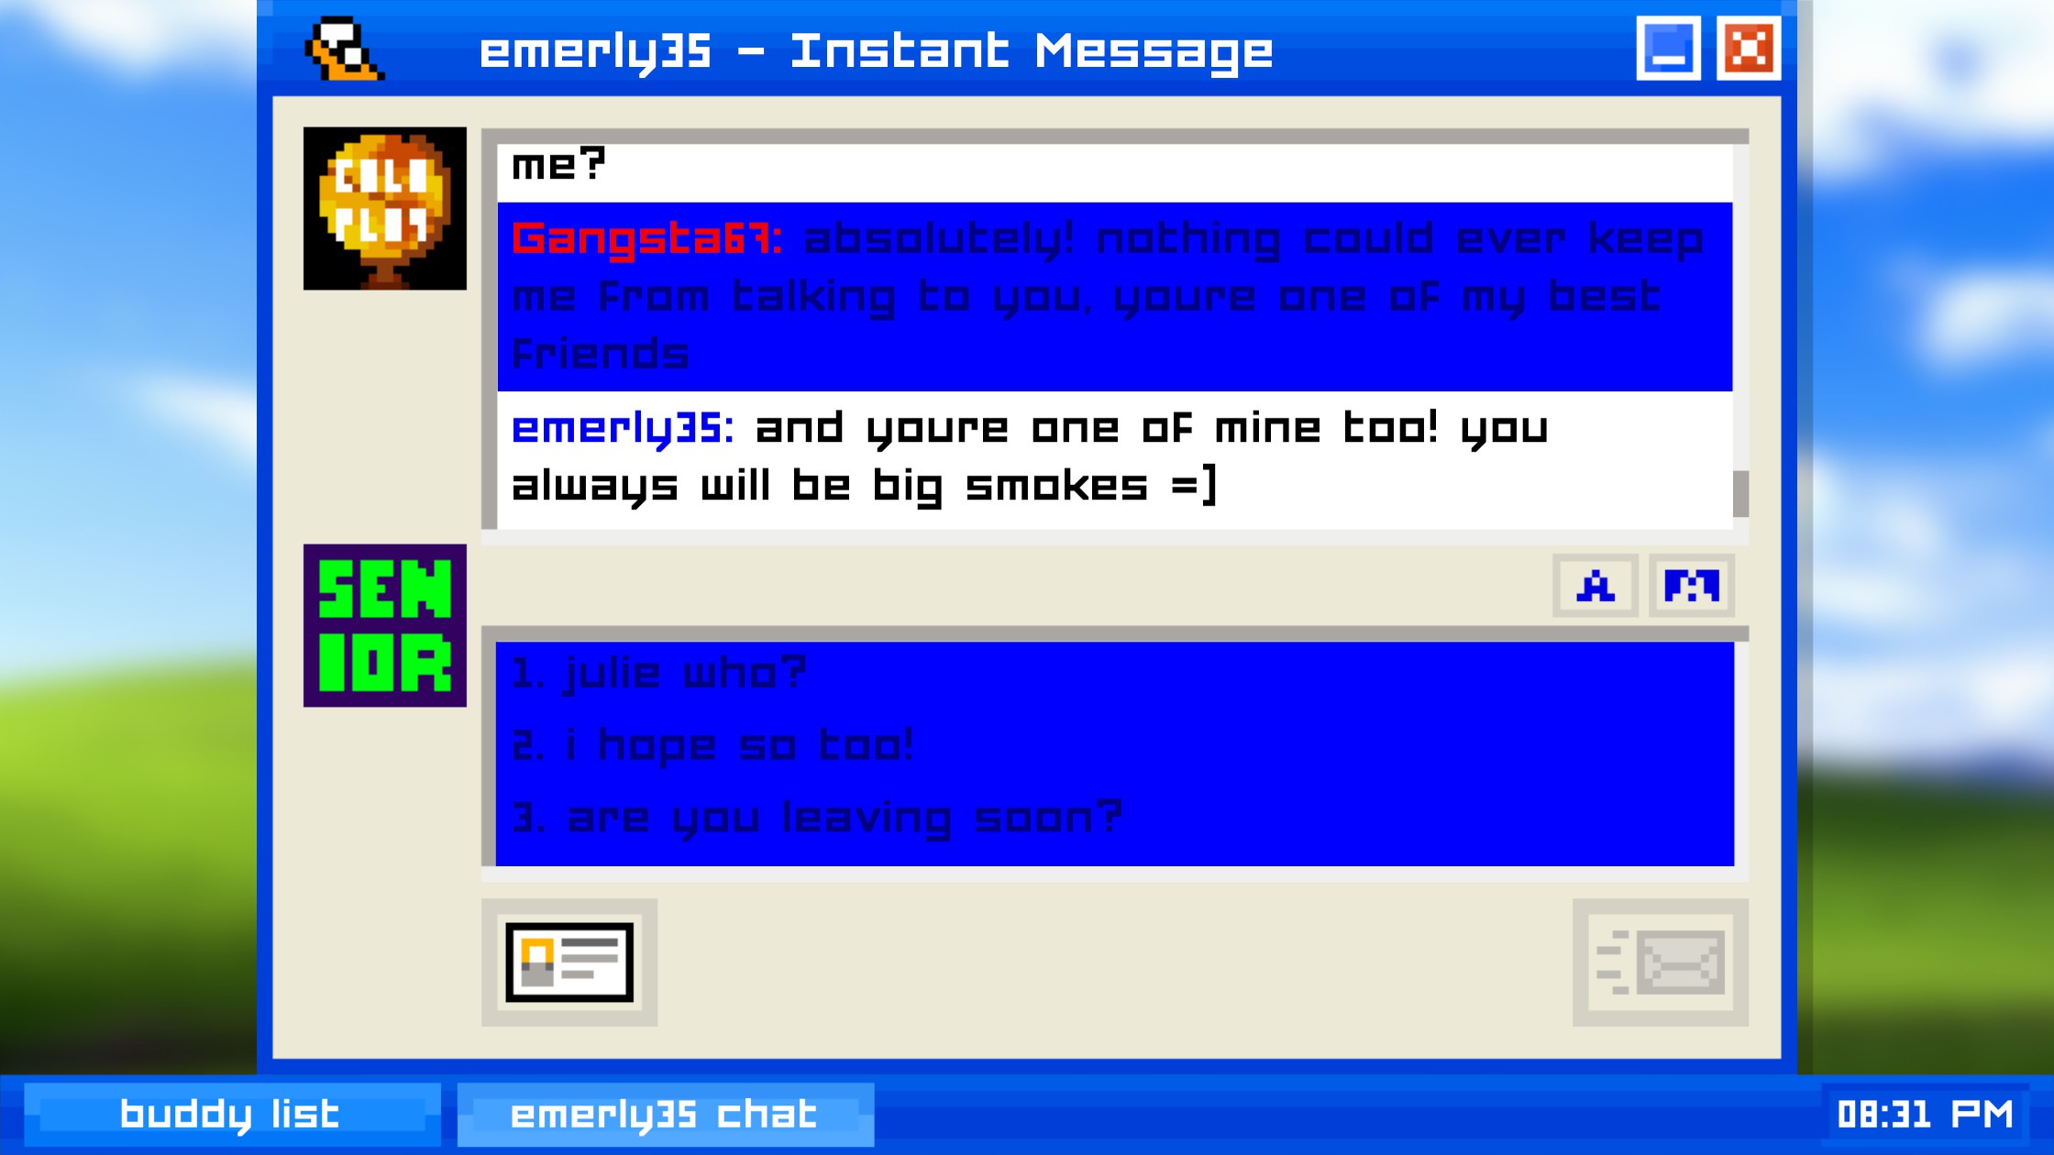Minimize the emerly35 instant message window
The width and height of the screenshot is (2054, 1155).
[x=1669, y=49]
